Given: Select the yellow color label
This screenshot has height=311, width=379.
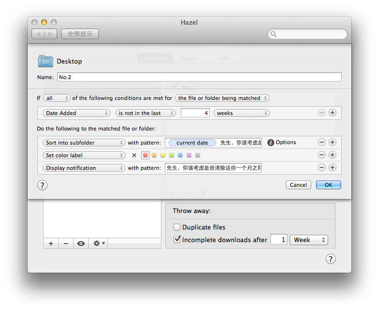Looking at the screenshot, I should [x=163, y=155].
